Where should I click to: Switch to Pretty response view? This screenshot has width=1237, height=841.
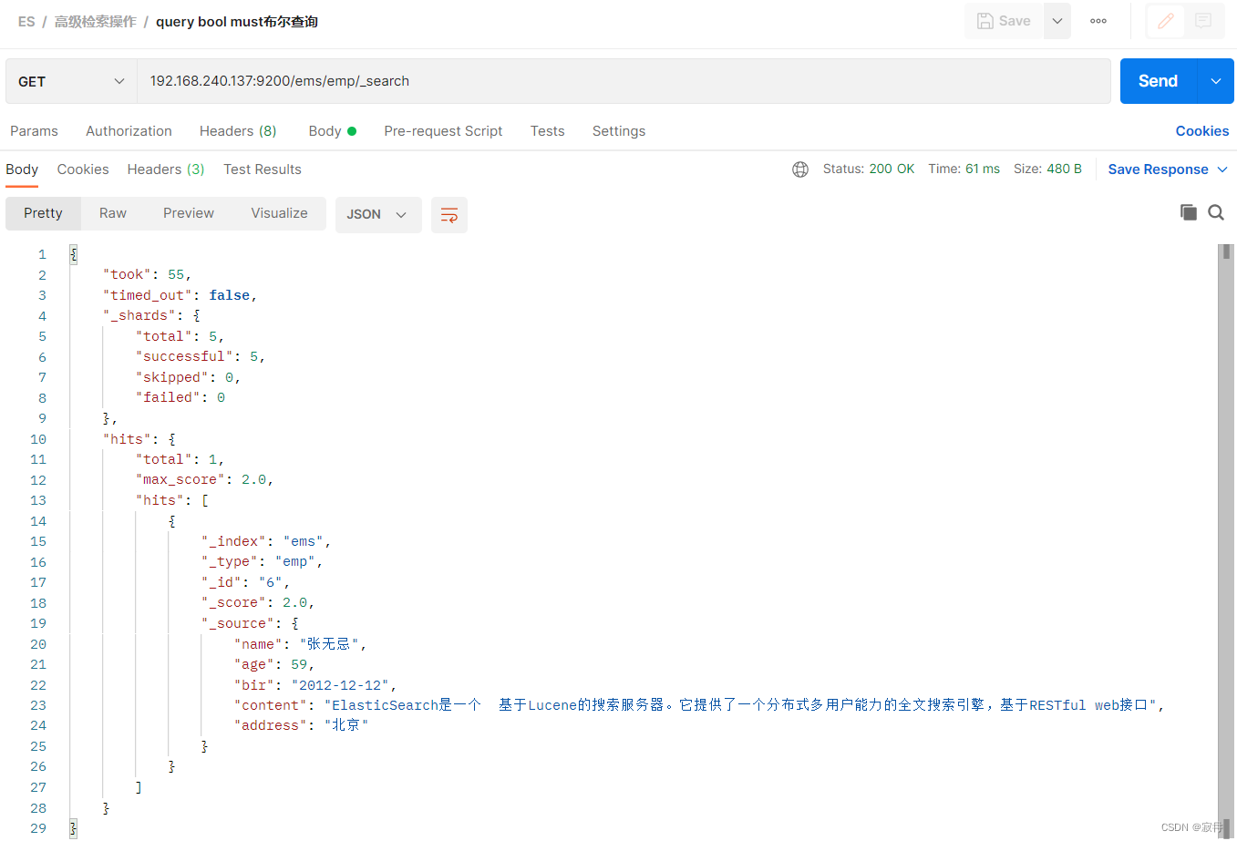pos(43,213)
